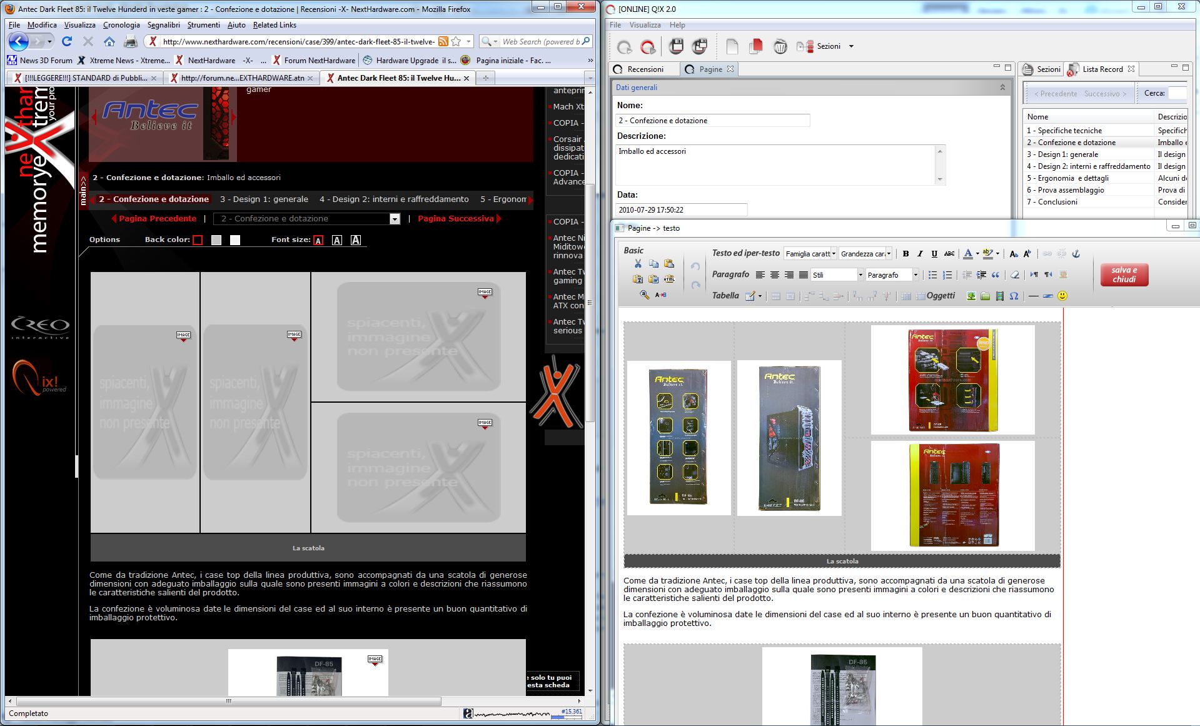Click the red refresh circle icon in Q!X

648,47
